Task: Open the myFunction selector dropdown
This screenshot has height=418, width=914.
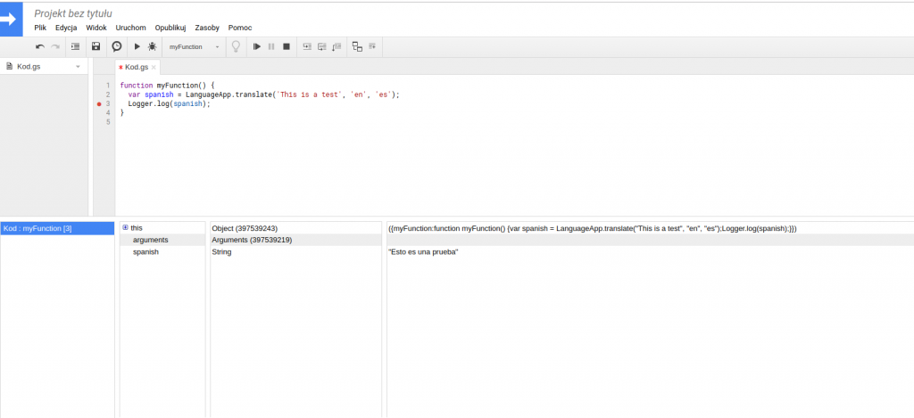Action: [194, 46]
